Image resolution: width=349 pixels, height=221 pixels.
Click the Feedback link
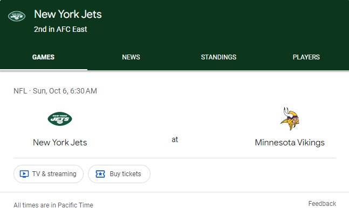(x=322, y=204)
